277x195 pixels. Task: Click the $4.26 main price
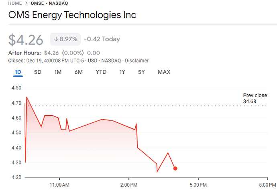[26, 40]
